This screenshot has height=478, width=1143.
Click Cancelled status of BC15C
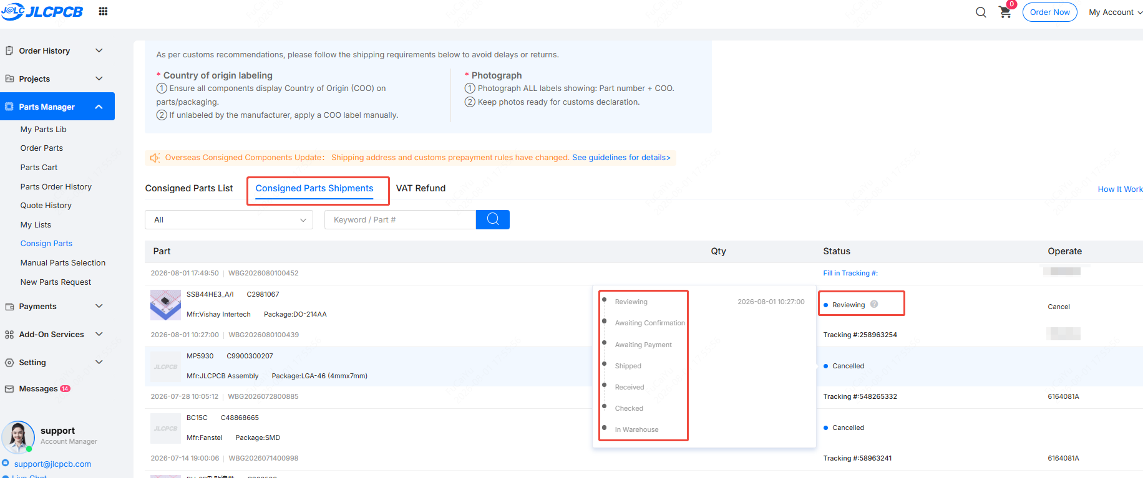click(848, 428)
